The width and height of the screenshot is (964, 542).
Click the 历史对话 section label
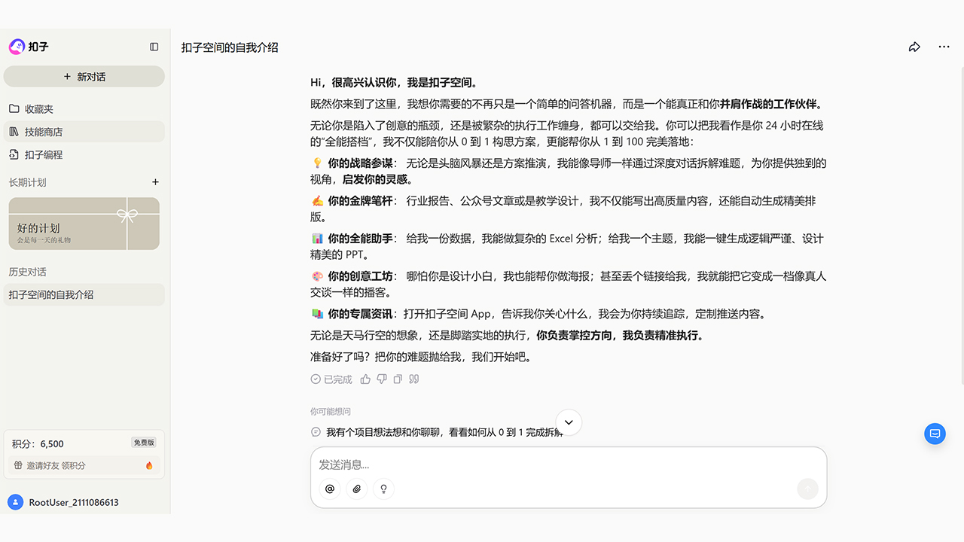coord(28,272)
